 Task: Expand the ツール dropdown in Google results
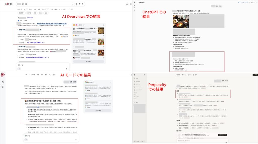(x=70, y=9)
